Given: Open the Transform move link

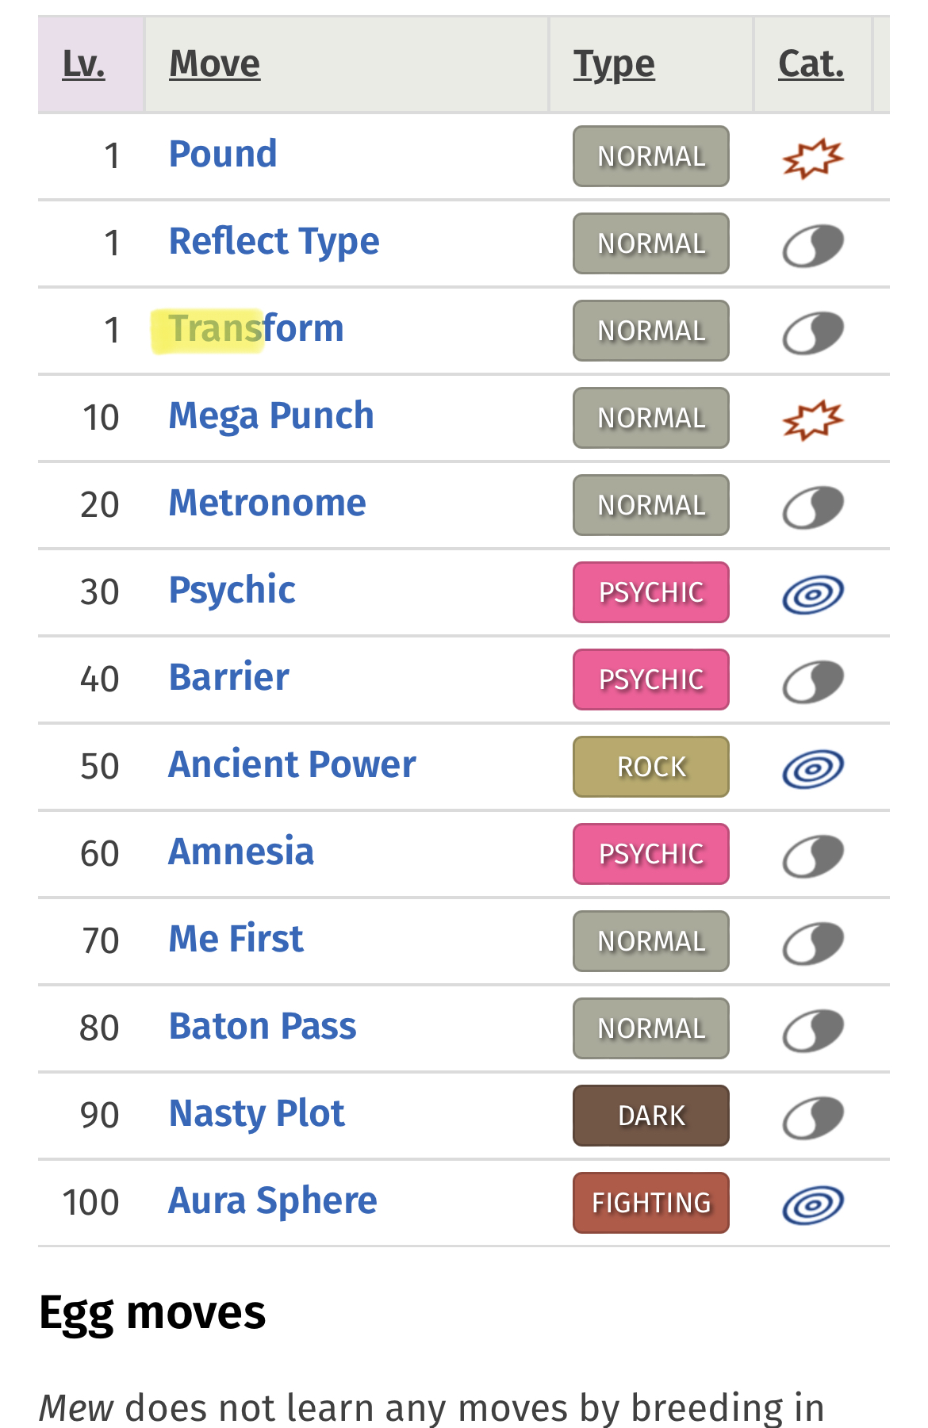Looking at the screenshot, I should [x=256, y=328].
